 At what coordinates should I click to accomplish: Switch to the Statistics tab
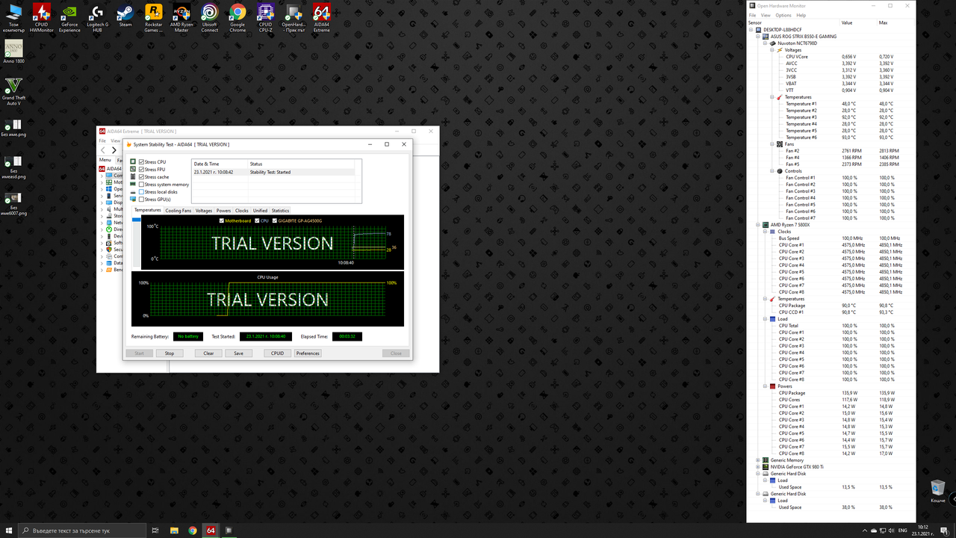click(280, 211)
